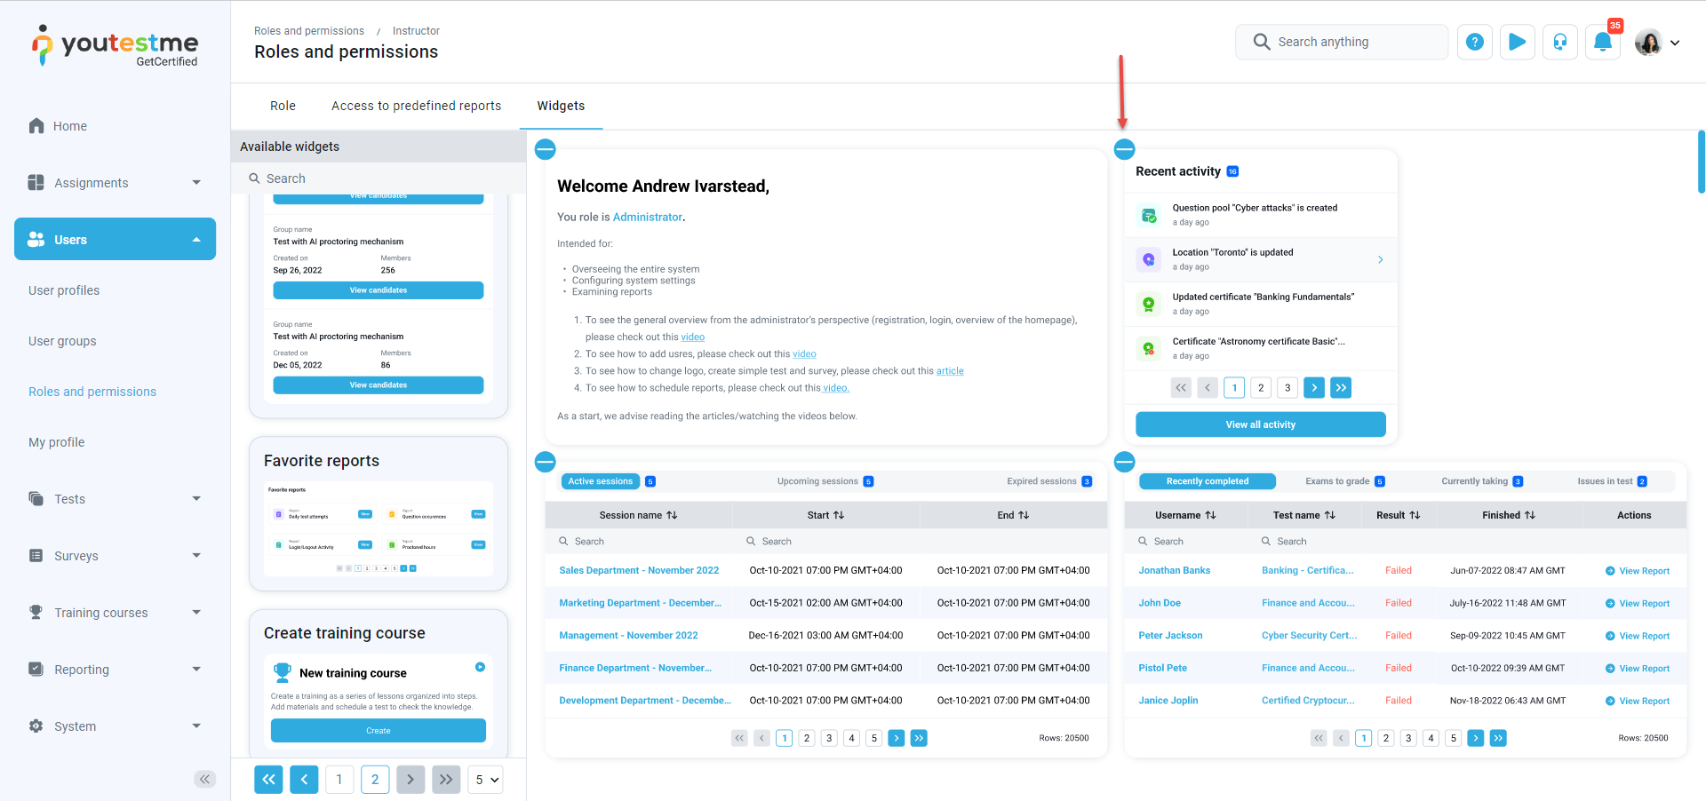The width and height of the screenshot is (1706, 801).
Task: View candidates for the Sep 26, 2022 group
Action: tap(379, 290)
